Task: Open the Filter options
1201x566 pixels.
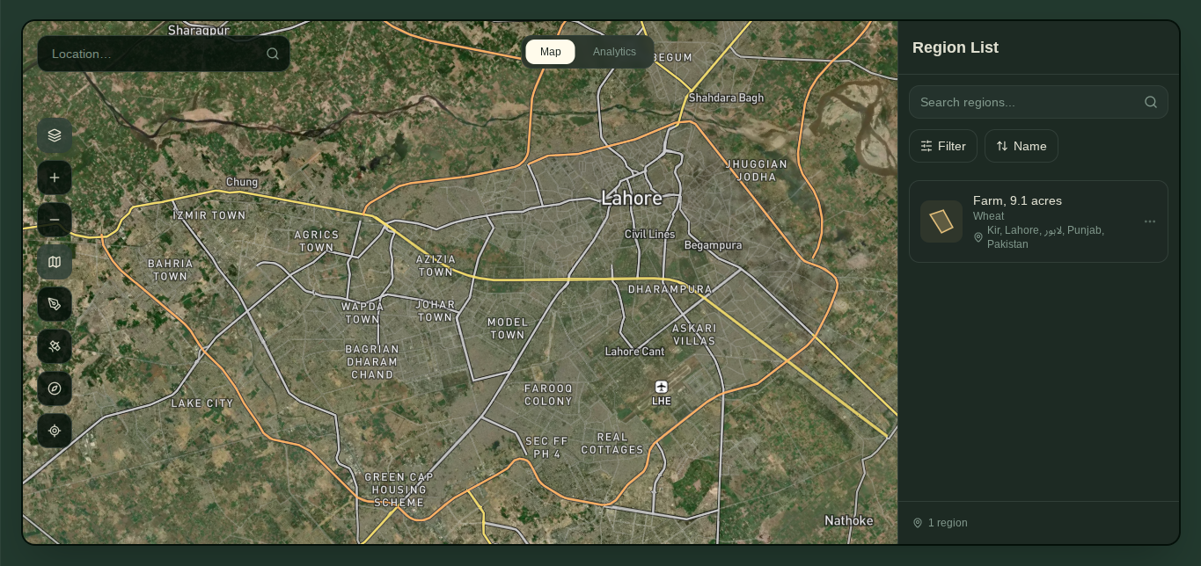Action: tap(943, 146)
